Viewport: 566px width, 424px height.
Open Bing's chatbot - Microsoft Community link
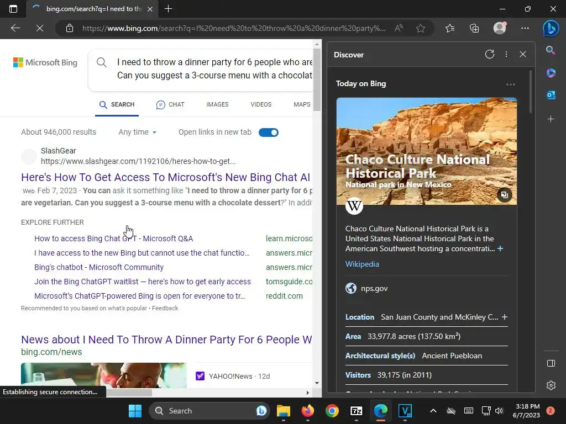[99, 267]
